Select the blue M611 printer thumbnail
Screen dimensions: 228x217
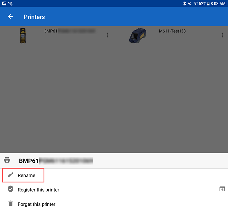[x=137, y=36]
